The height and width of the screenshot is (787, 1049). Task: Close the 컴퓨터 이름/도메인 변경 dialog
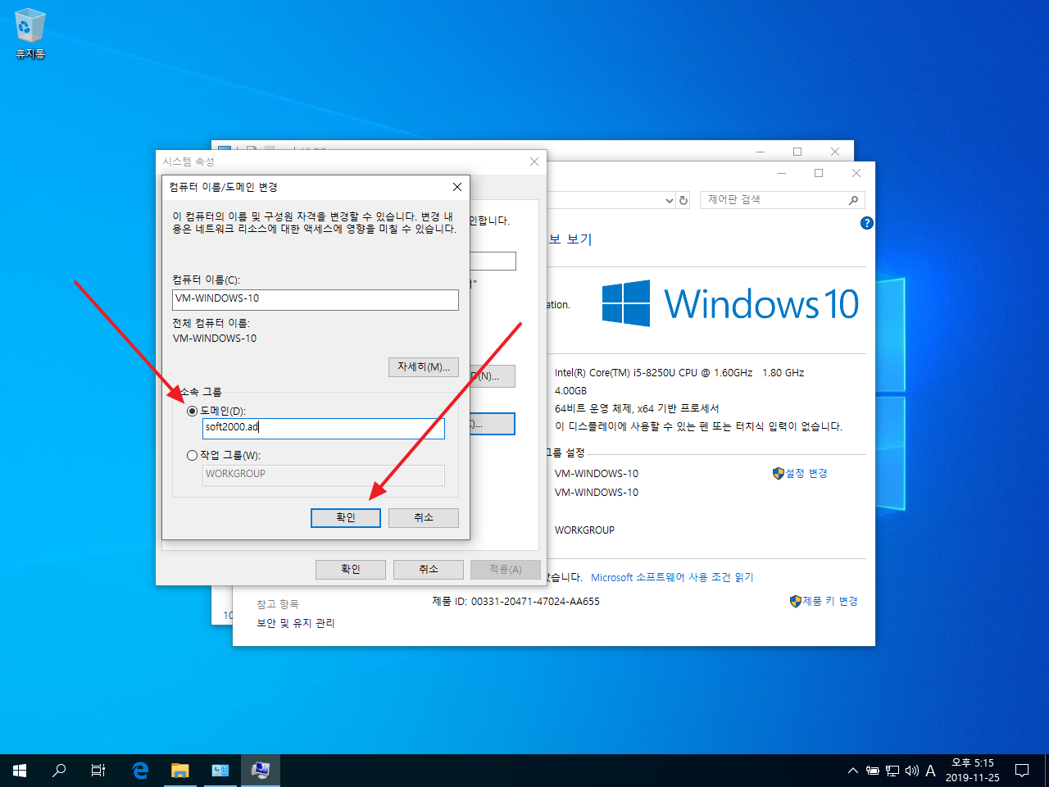[457, 187]
